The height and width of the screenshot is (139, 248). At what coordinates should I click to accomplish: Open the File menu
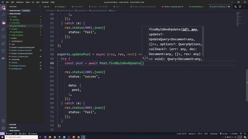7,2
